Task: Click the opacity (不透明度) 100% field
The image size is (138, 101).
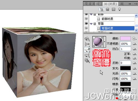Action: [x=126, y=44]
